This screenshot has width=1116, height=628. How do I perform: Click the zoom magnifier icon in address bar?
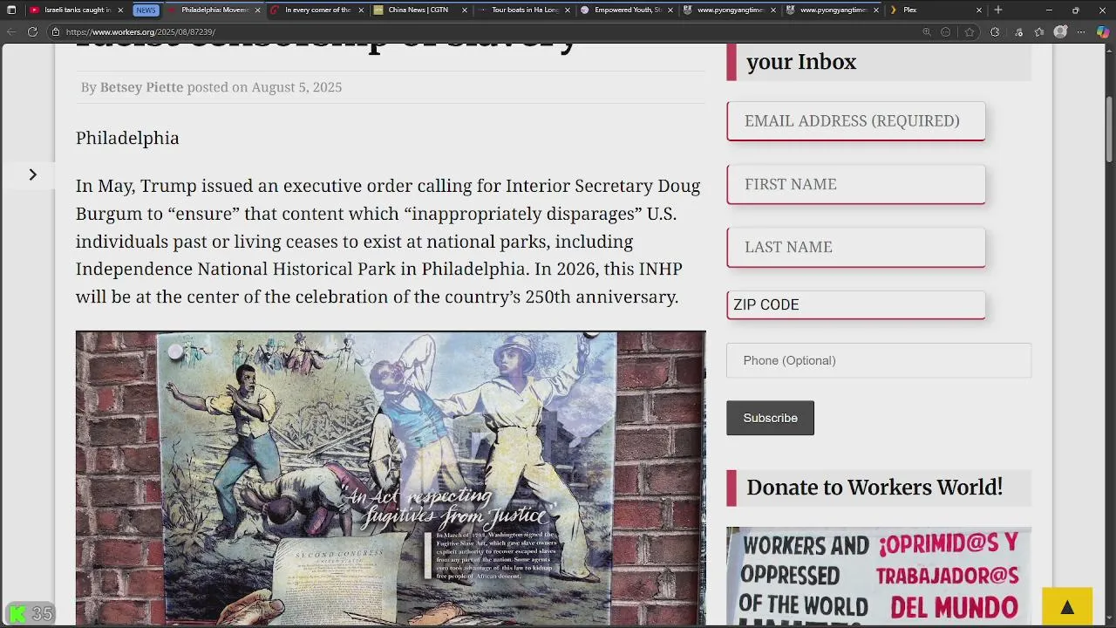point(927,32)
